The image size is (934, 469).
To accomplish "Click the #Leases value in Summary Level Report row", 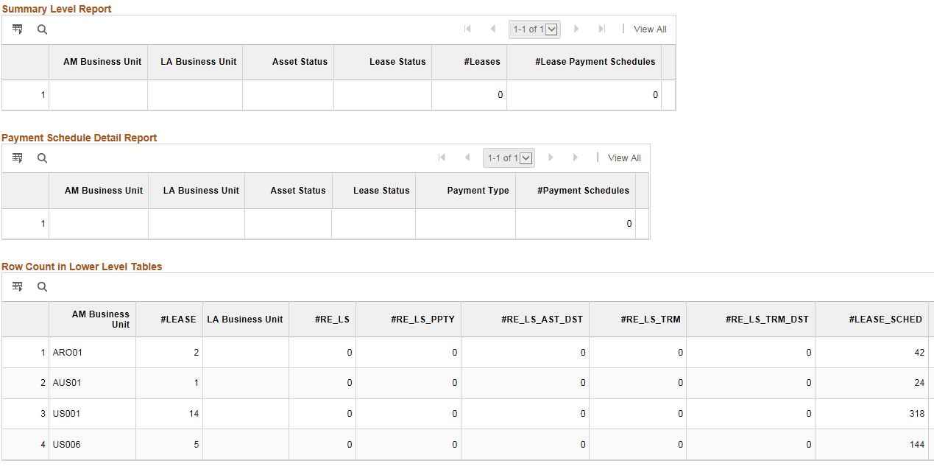I will pos(499,94).
